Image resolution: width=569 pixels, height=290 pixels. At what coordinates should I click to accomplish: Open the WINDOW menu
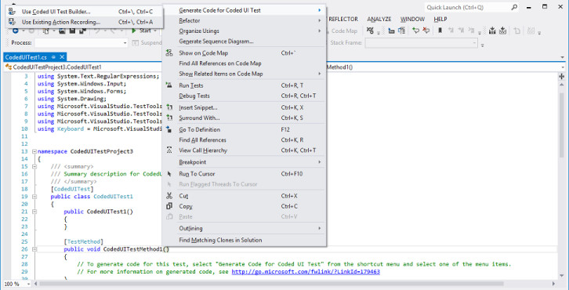click(x=412, y=20)
